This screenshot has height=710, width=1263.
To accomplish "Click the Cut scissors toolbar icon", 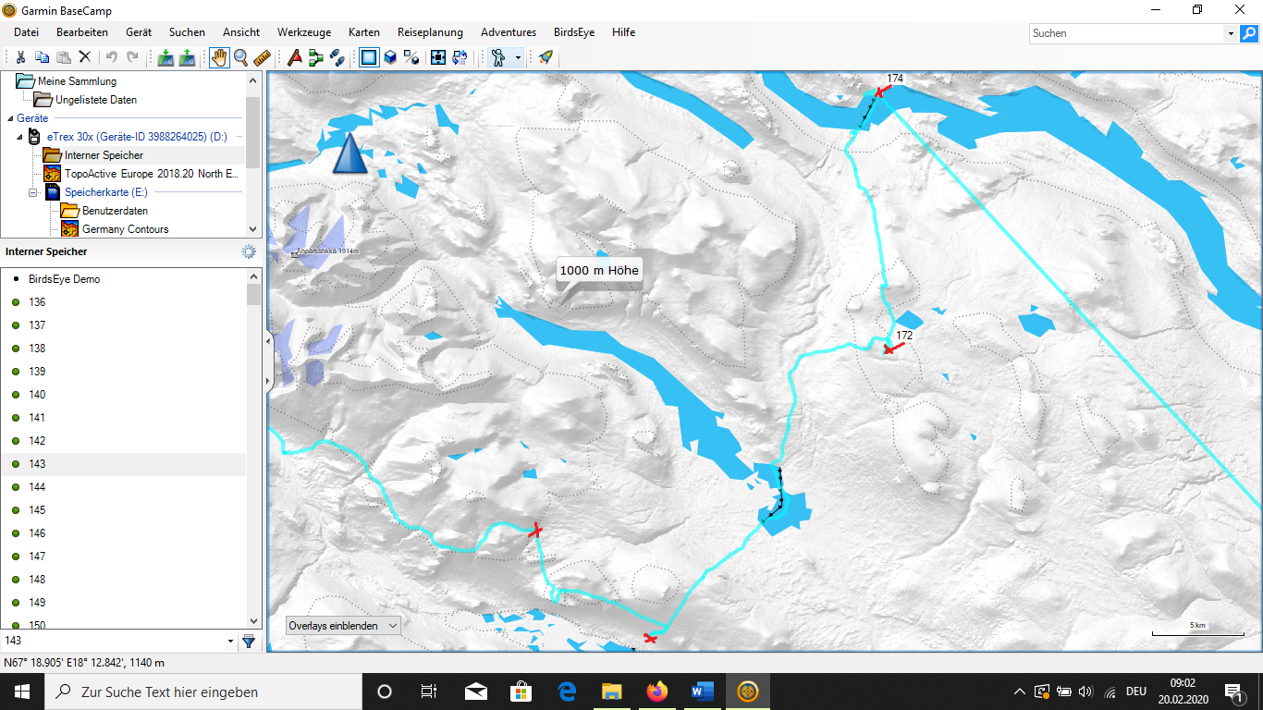I will [x=20, y=57].
